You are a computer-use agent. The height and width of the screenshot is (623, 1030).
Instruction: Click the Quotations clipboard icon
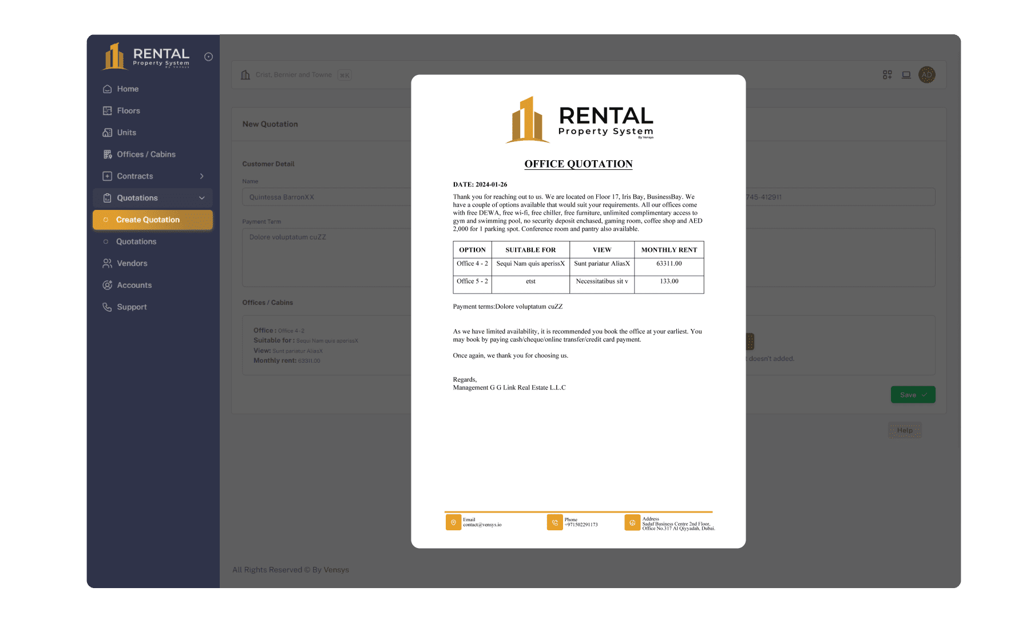pos(107,197)
